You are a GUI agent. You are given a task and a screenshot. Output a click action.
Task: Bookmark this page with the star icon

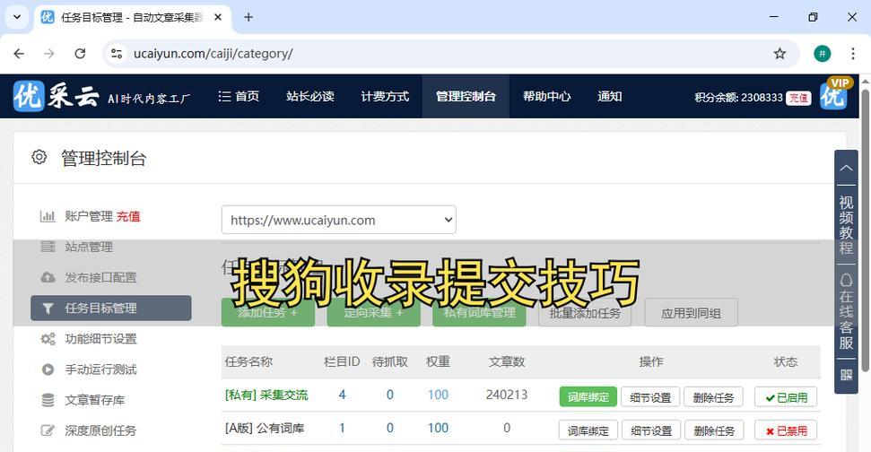click(x=780, y=53)
